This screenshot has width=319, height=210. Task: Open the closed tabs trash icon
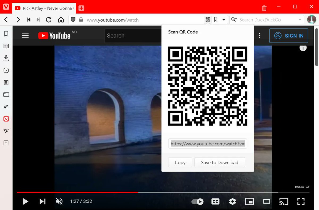coord(264,8)
